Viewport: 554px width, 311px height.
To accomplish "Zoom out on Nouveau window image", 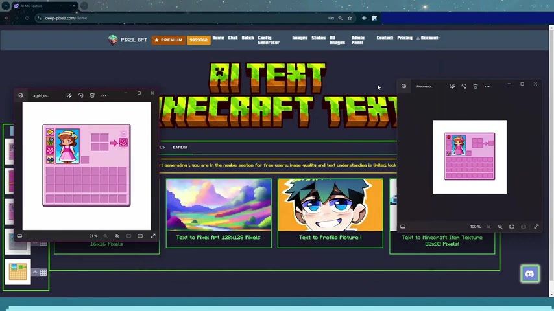I will pos(488,227).
